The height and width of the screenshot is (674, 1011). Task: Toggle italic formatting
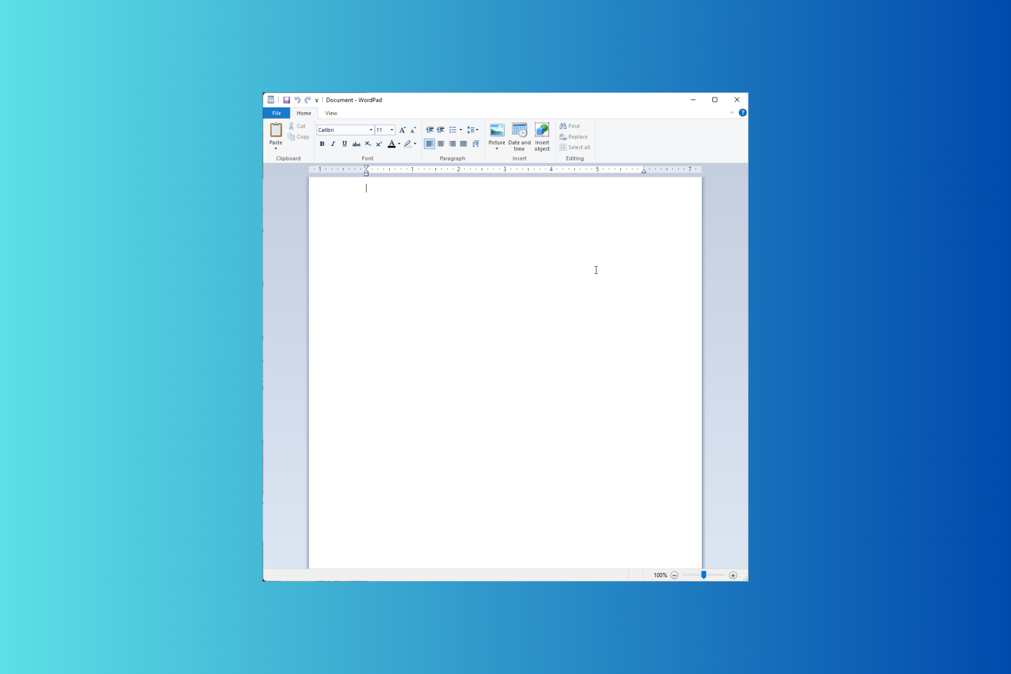pyautogui.click(x=333, y=144)
